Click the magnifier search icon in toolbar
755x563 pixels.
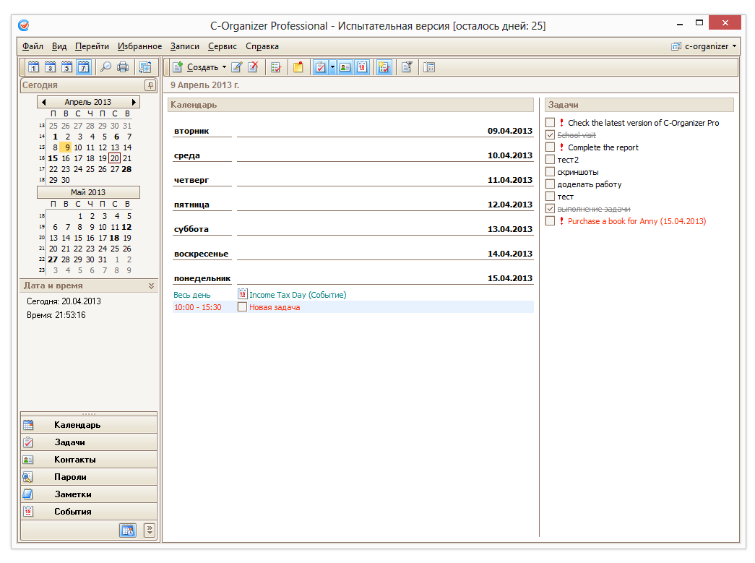pos(105,67)
